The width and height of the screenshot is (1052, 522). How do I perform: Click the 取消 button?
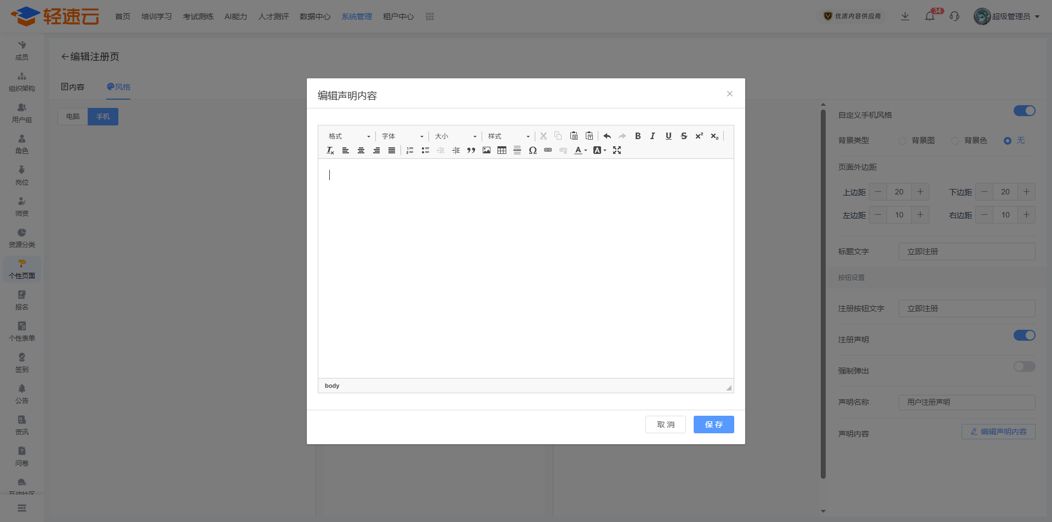pos(665,425)
